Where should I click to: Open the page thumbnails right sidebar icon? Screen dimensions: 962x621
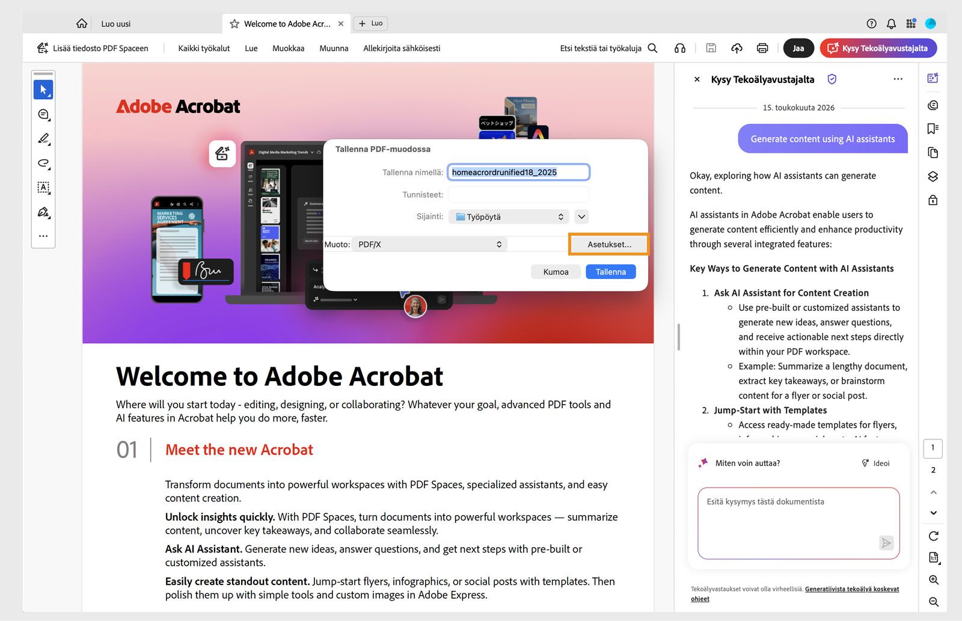click(933, 153)
